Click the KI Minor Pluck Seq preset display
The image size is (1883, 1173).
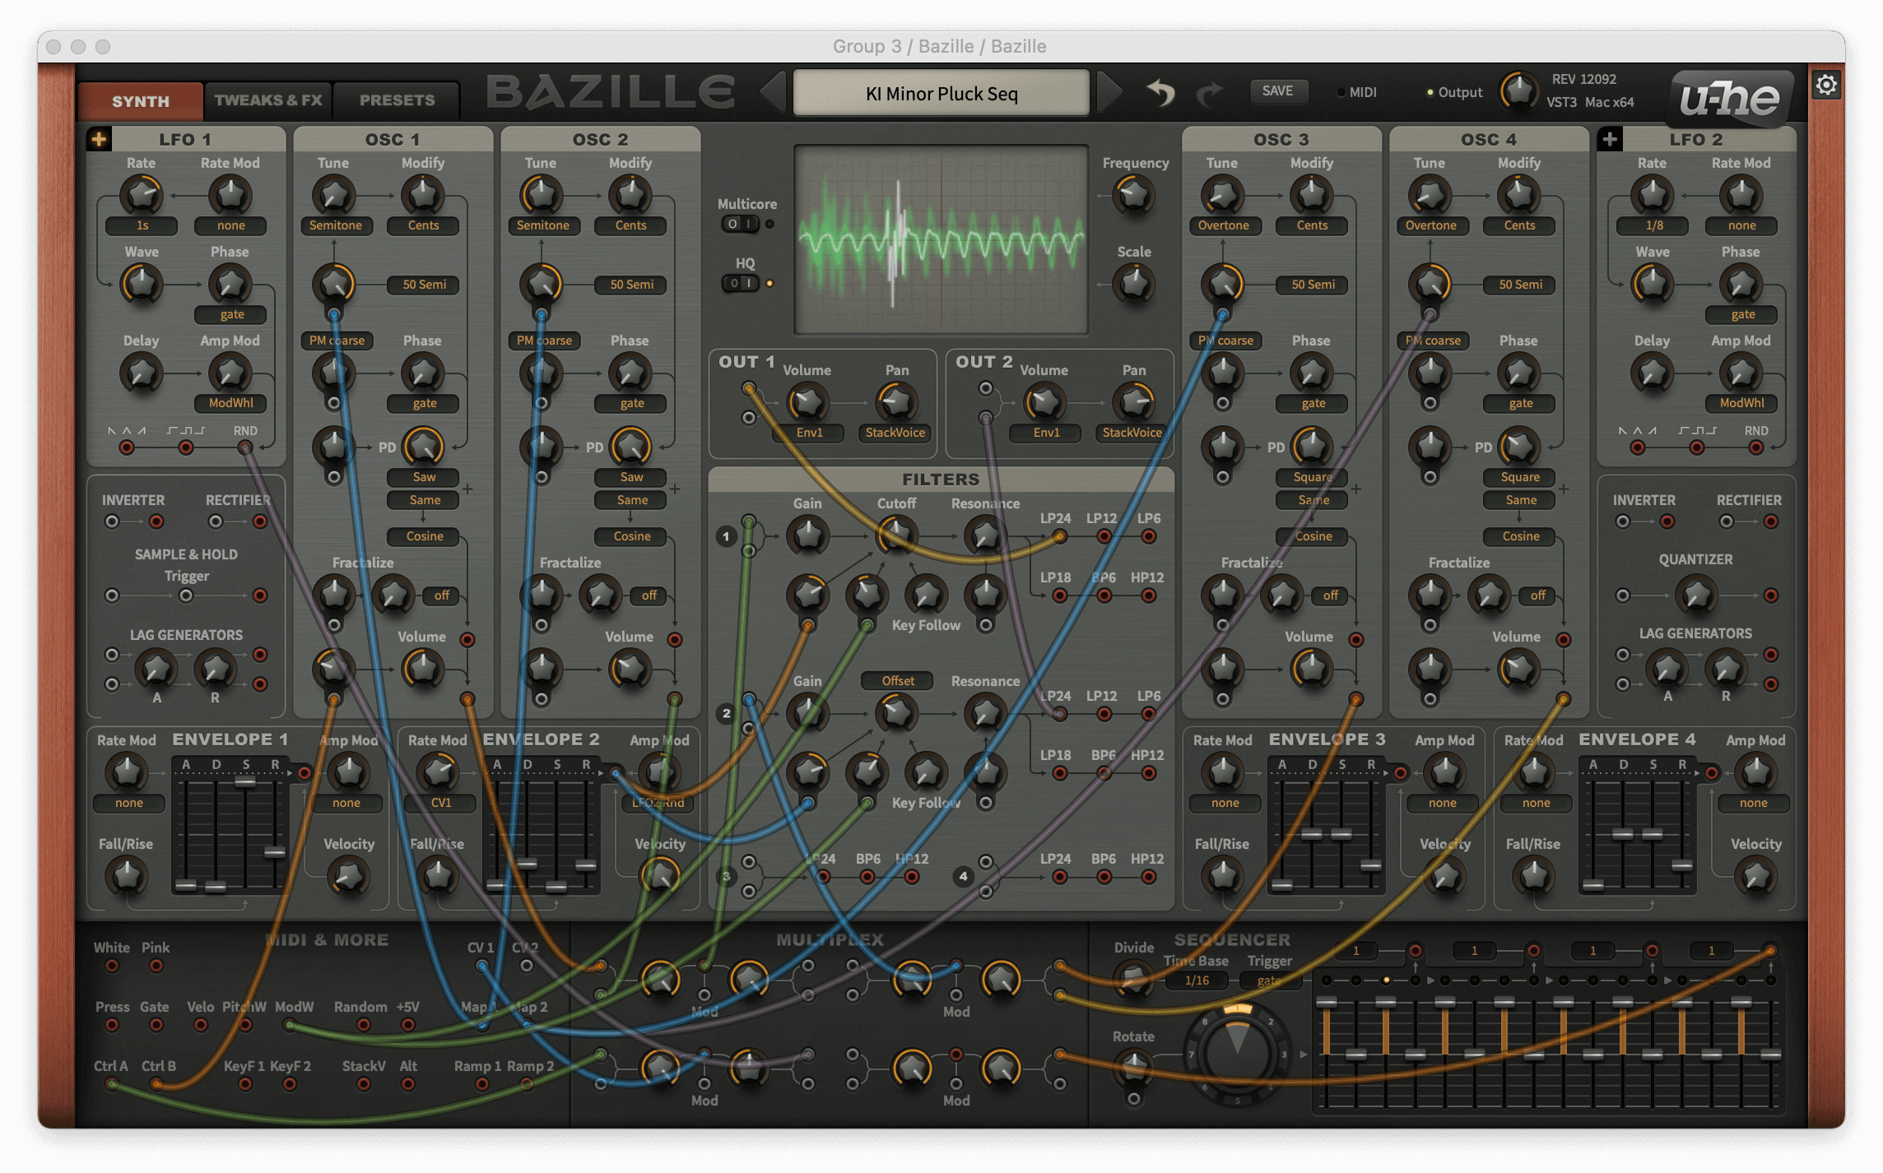[941, 93]
